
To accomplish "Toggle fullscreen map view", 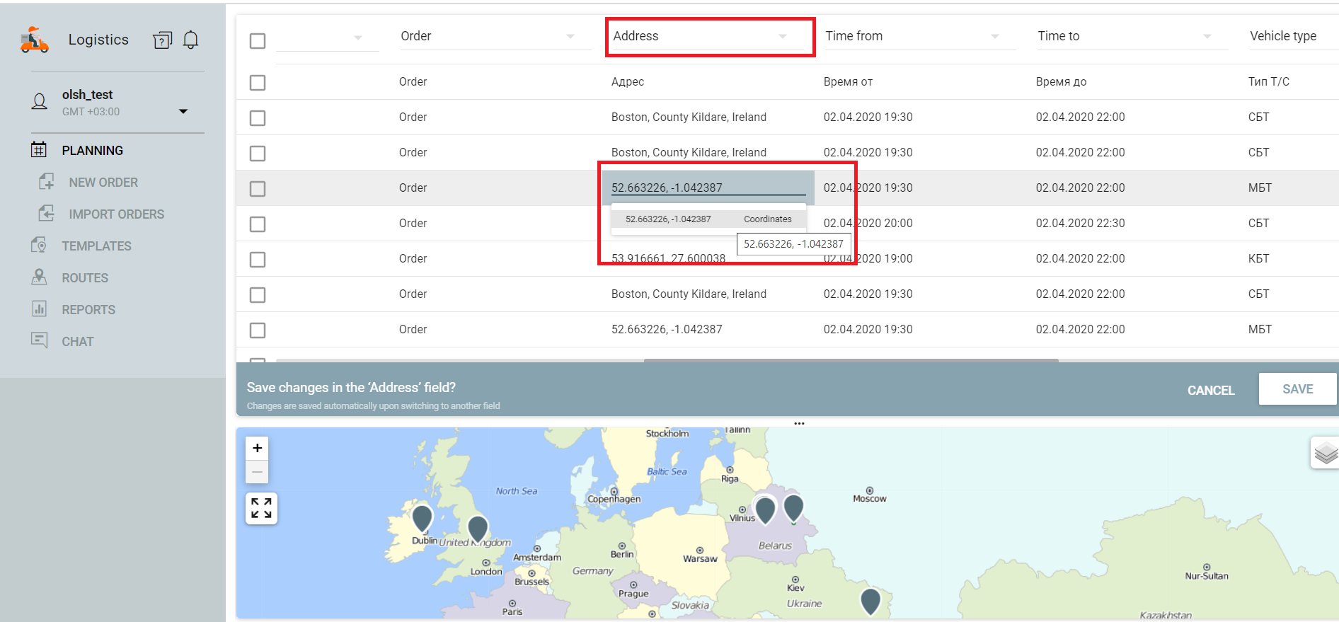I will [261, 508].
